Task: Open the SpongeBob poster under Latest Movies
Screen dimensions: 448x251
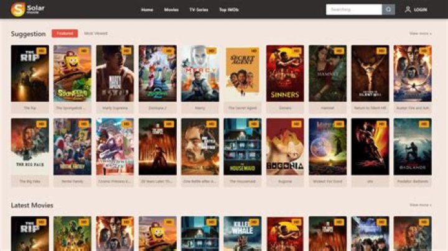Action: pyautogui.click(x=157, y=234)
